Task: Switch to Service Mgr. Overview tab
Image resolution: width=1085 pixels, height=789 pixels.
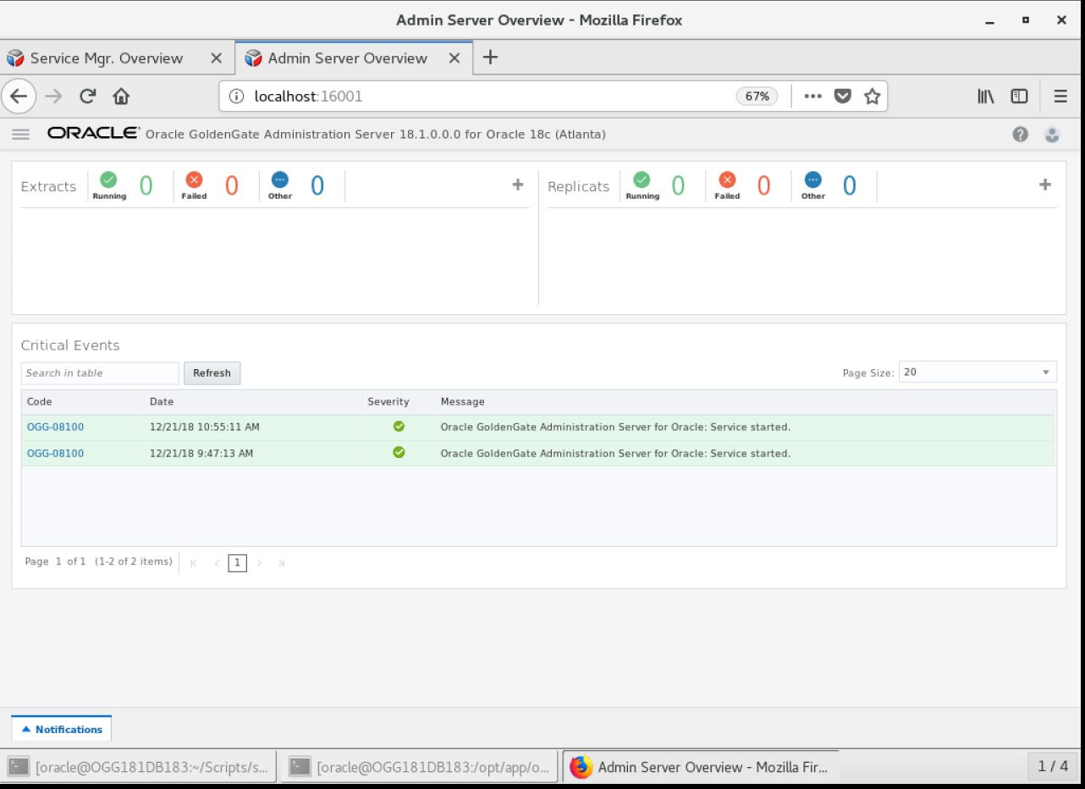Action: tap(107, 58)
